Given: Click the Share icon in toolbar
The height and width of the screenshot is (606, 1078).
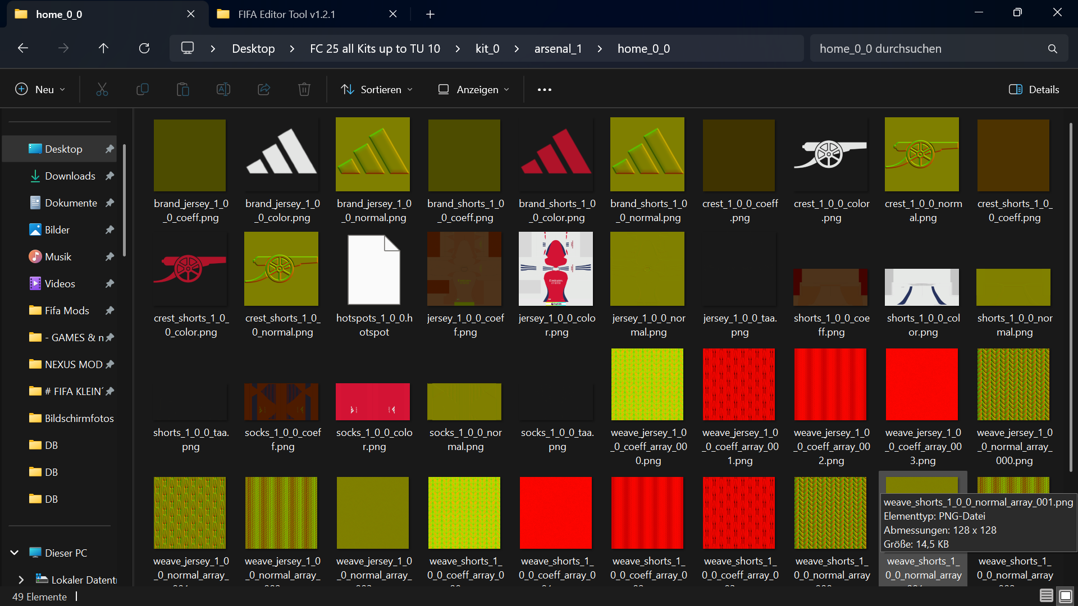Looking at the screenshot, I should [264, 89].
